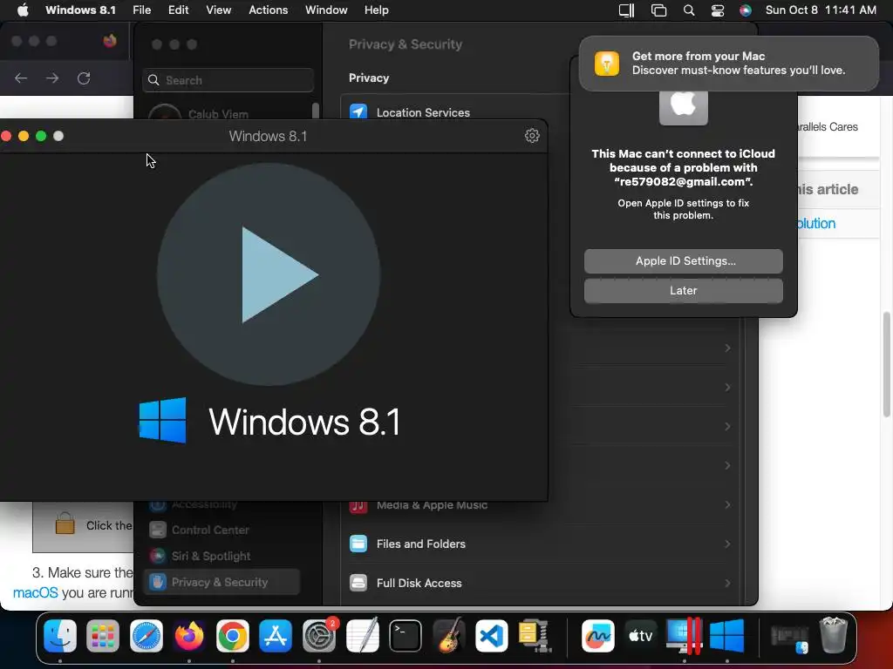Go back in the browser window
The width and height of the screenshot is (893, 669).
coord(21,78)
